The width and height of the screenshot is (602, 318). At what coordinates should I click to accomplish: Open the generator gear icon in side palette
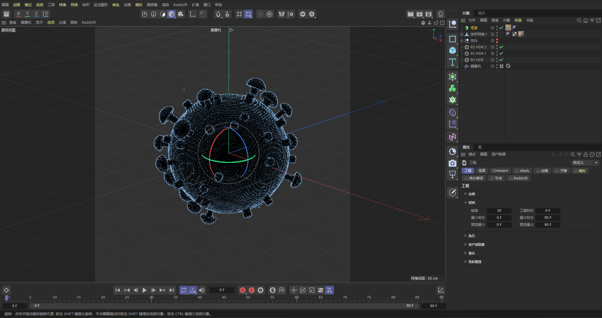pos(453,100)
